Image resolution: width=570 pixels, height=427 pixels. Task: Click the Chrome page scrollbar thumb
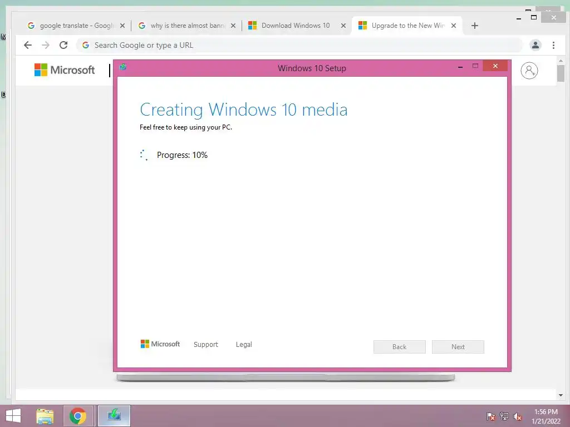click(561, 73)
